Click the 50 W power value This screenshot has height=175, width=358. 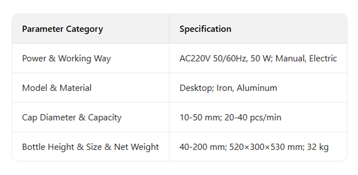(260, 59)
